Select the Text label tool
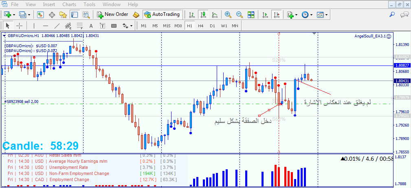411x188 pixels. [91, 26]
